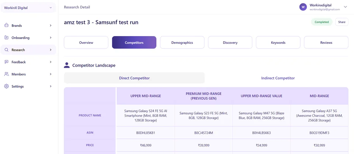The width and height of the screenshot is (354, 154).
Task: Click the Workinxdigital account name
Action: [x=320, y=5]
